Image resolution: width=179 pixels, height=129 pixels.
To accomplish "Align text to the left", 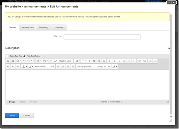I will 58,67.
